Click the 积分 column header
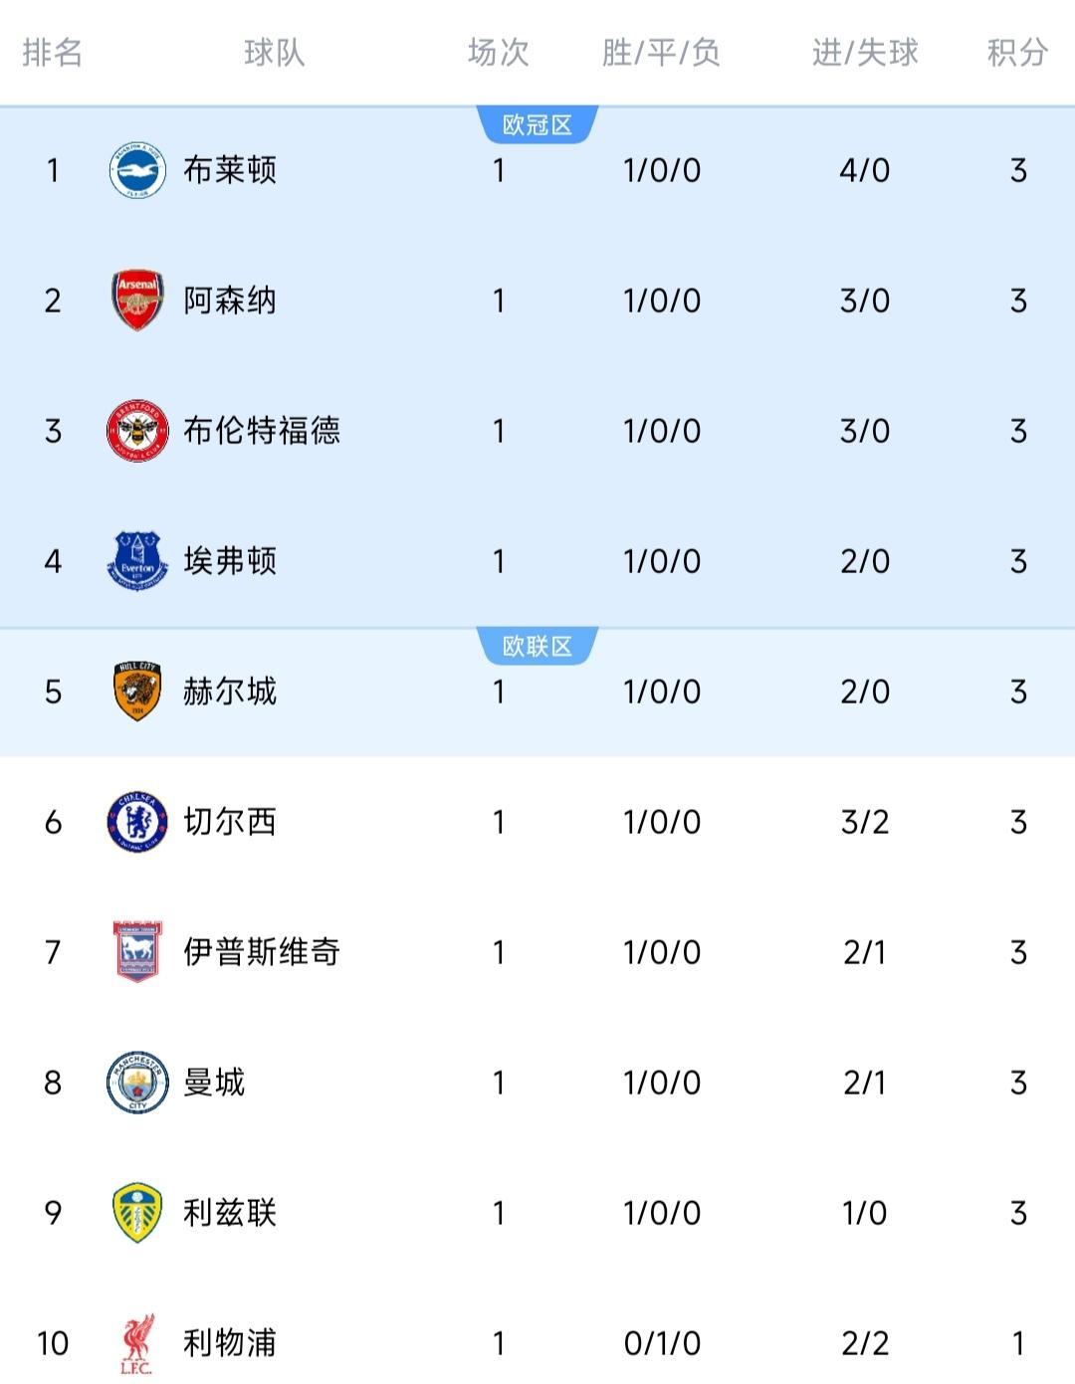The width and height of the screenshot is (1075, 1384). click(x=1017, y=53)
